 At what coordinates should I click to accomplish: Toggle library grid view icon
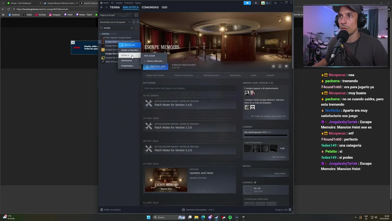coord(136,15)
